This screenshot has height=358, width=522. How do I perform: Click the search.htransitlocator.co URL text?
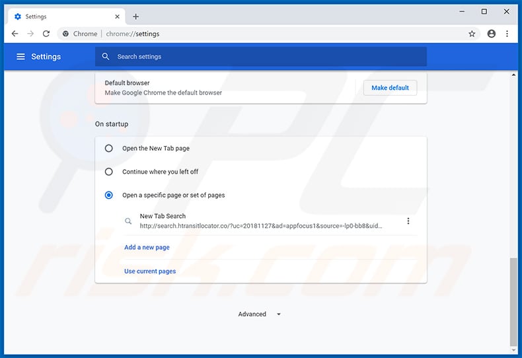coord(261,226)
